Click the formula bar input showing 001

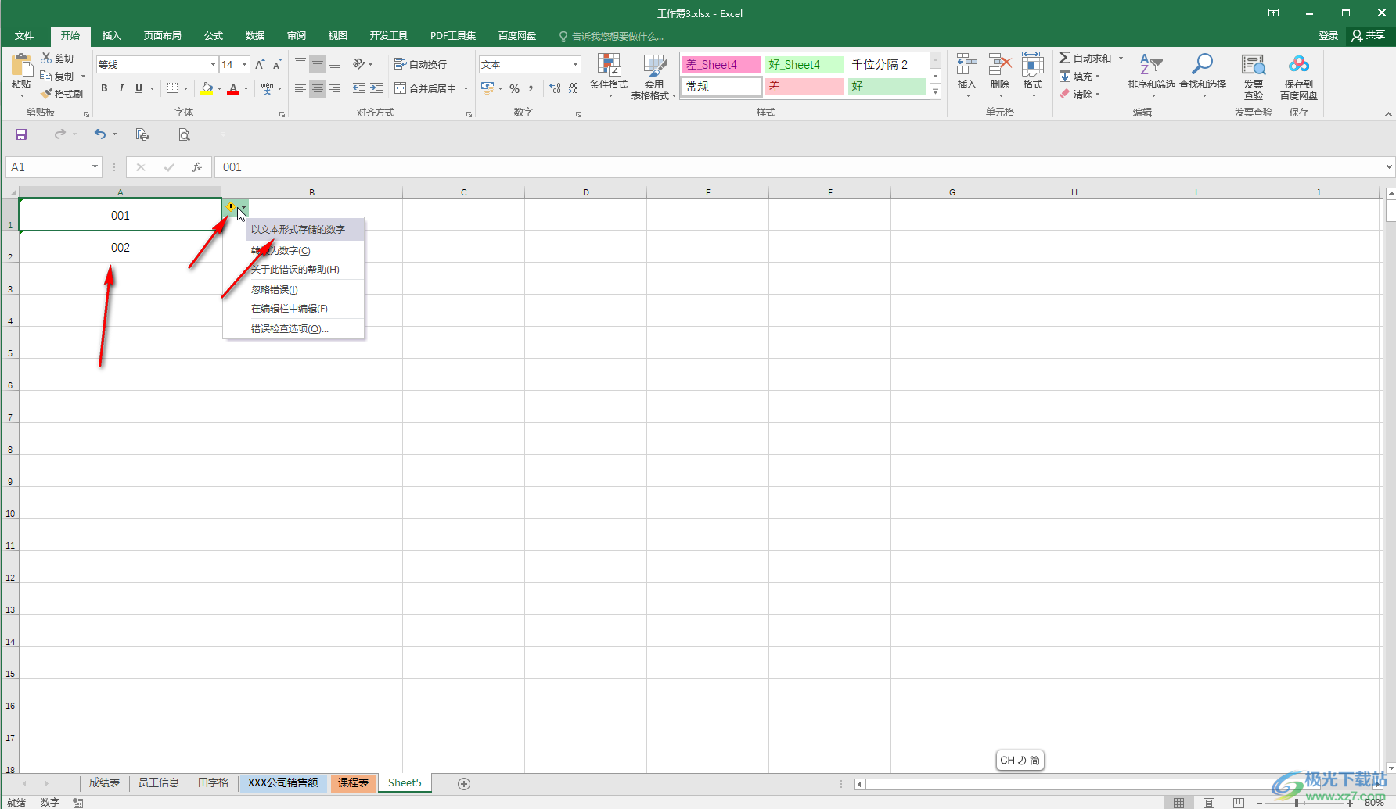pos(798,167)
